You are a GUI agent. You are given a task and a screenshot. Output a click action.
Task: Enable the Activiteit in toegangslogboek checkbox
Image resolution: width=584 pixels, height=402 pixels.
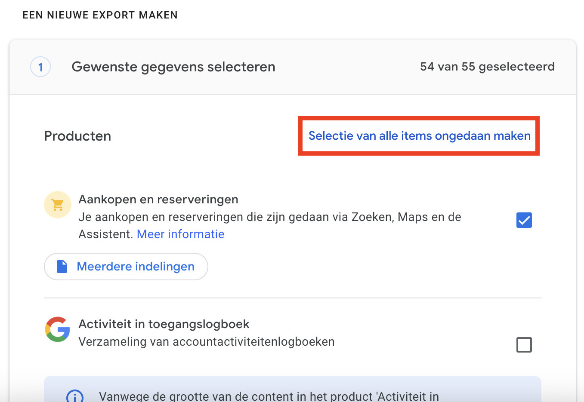[x=524, y=345]
